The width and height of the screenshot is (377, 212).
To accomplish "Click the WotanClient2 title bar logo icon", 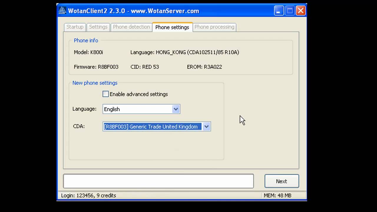I will click(62, 11).
